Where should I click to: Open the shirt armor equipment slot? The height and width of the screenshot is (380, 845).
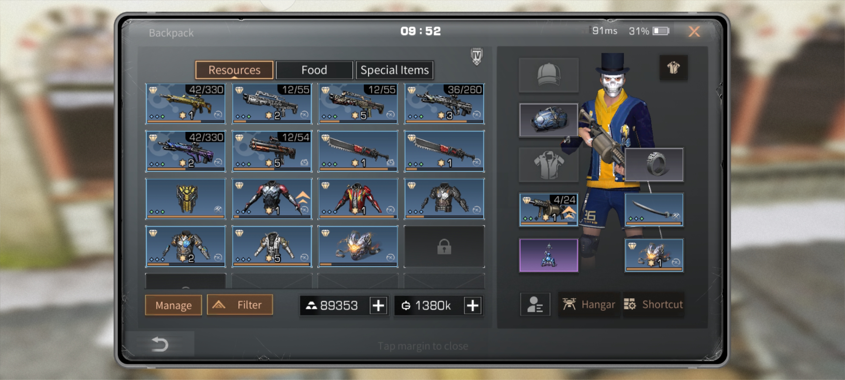549,165
